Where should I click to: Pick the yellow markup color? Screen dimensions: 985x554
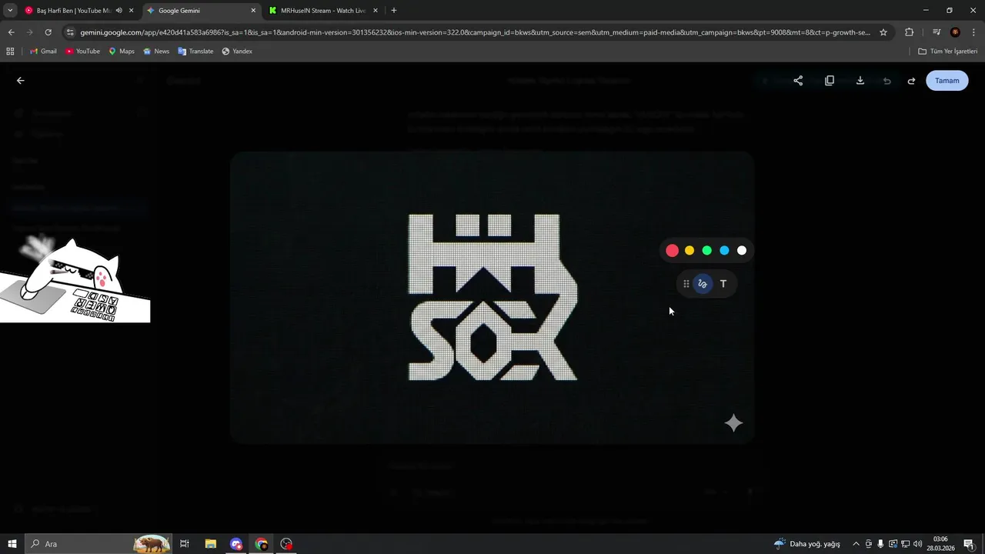point(689,250)
